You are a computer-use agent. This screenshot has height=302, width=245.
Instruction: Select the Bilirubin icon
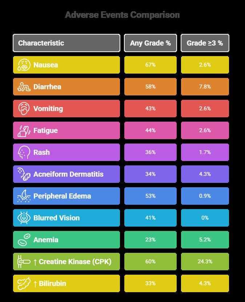[24, 283]
